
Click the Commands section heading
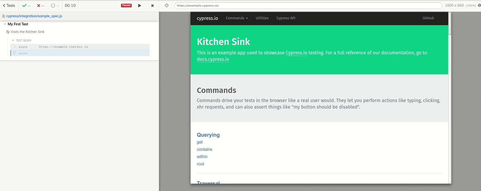click(x=216, y=90)
